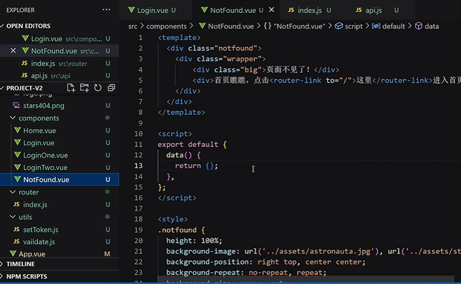The image size is (461, 284).
Task: Place cursor on 'export default' line
Action: tap(193, 144)
